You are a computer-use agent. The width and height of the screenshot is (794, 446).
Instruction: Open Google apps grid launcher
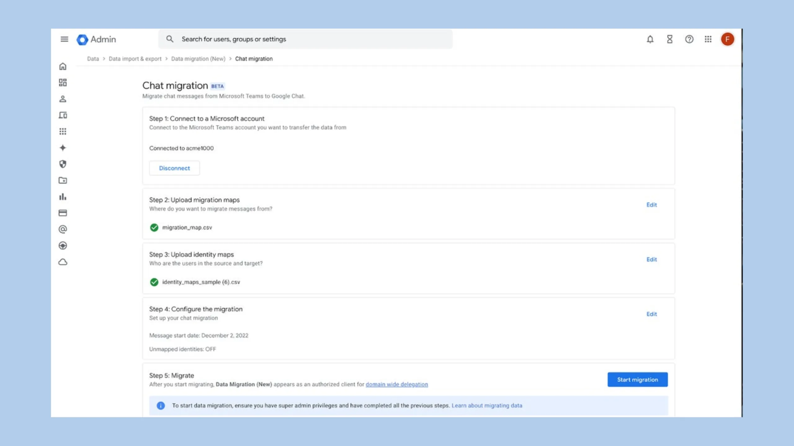point(708,39)
